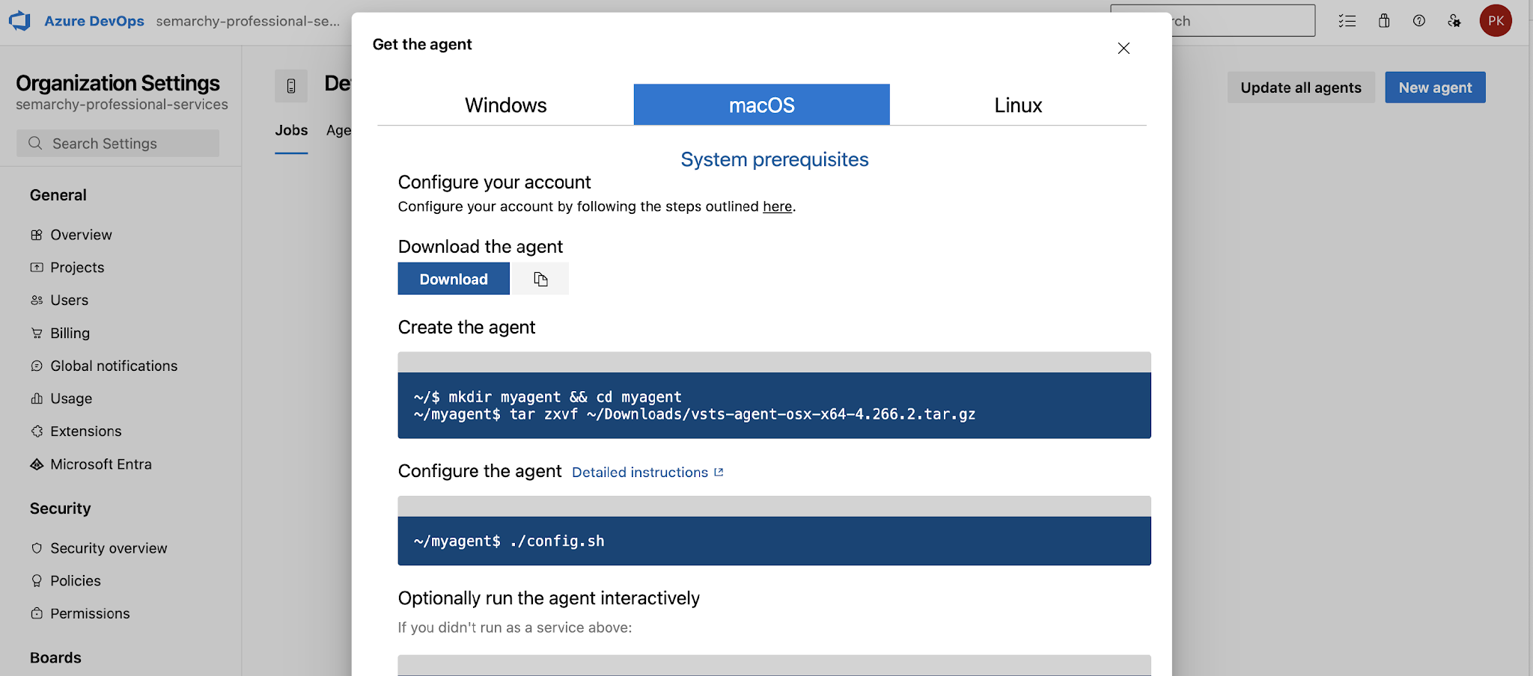Screen dimensions: 1533x676
Task: Click the Search Settings magnifier icon
Action: [x=35, y=143]
